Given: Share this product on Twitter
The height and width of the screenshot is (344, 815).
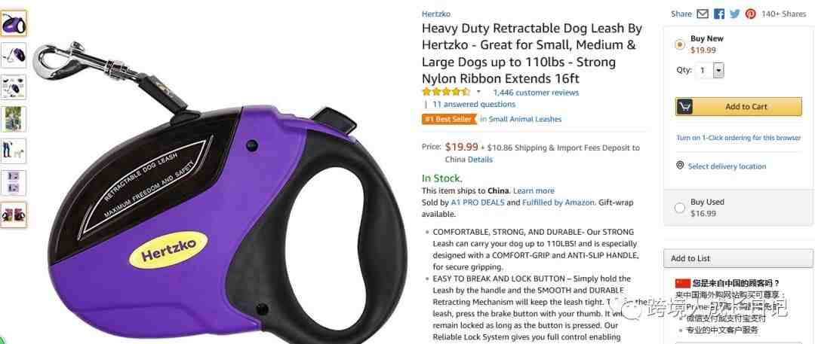Looking at the screenshot, I should pos(734,14).
